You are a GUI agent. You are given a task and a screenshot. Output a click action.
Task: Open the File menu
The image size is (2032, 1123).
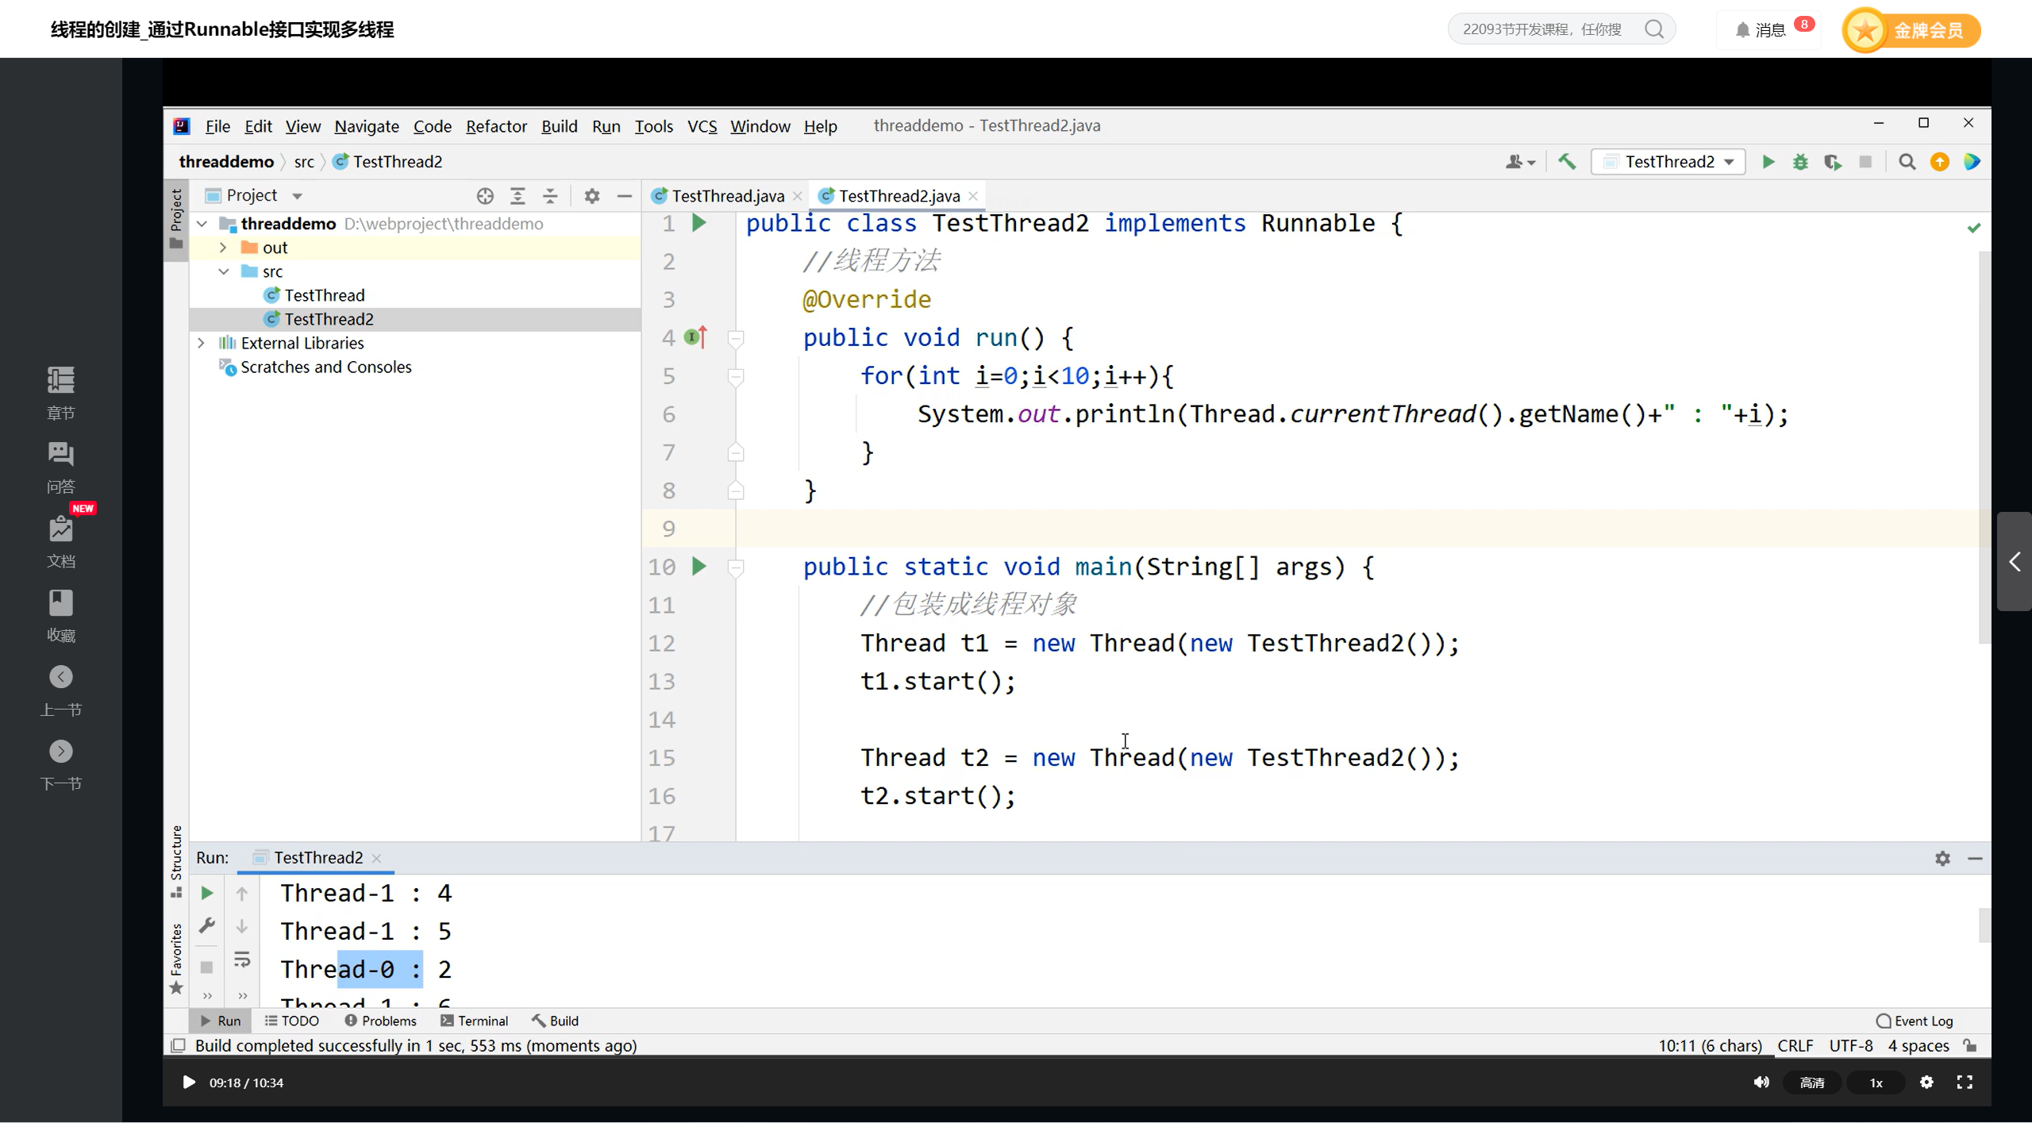click(x=217, y=126)
